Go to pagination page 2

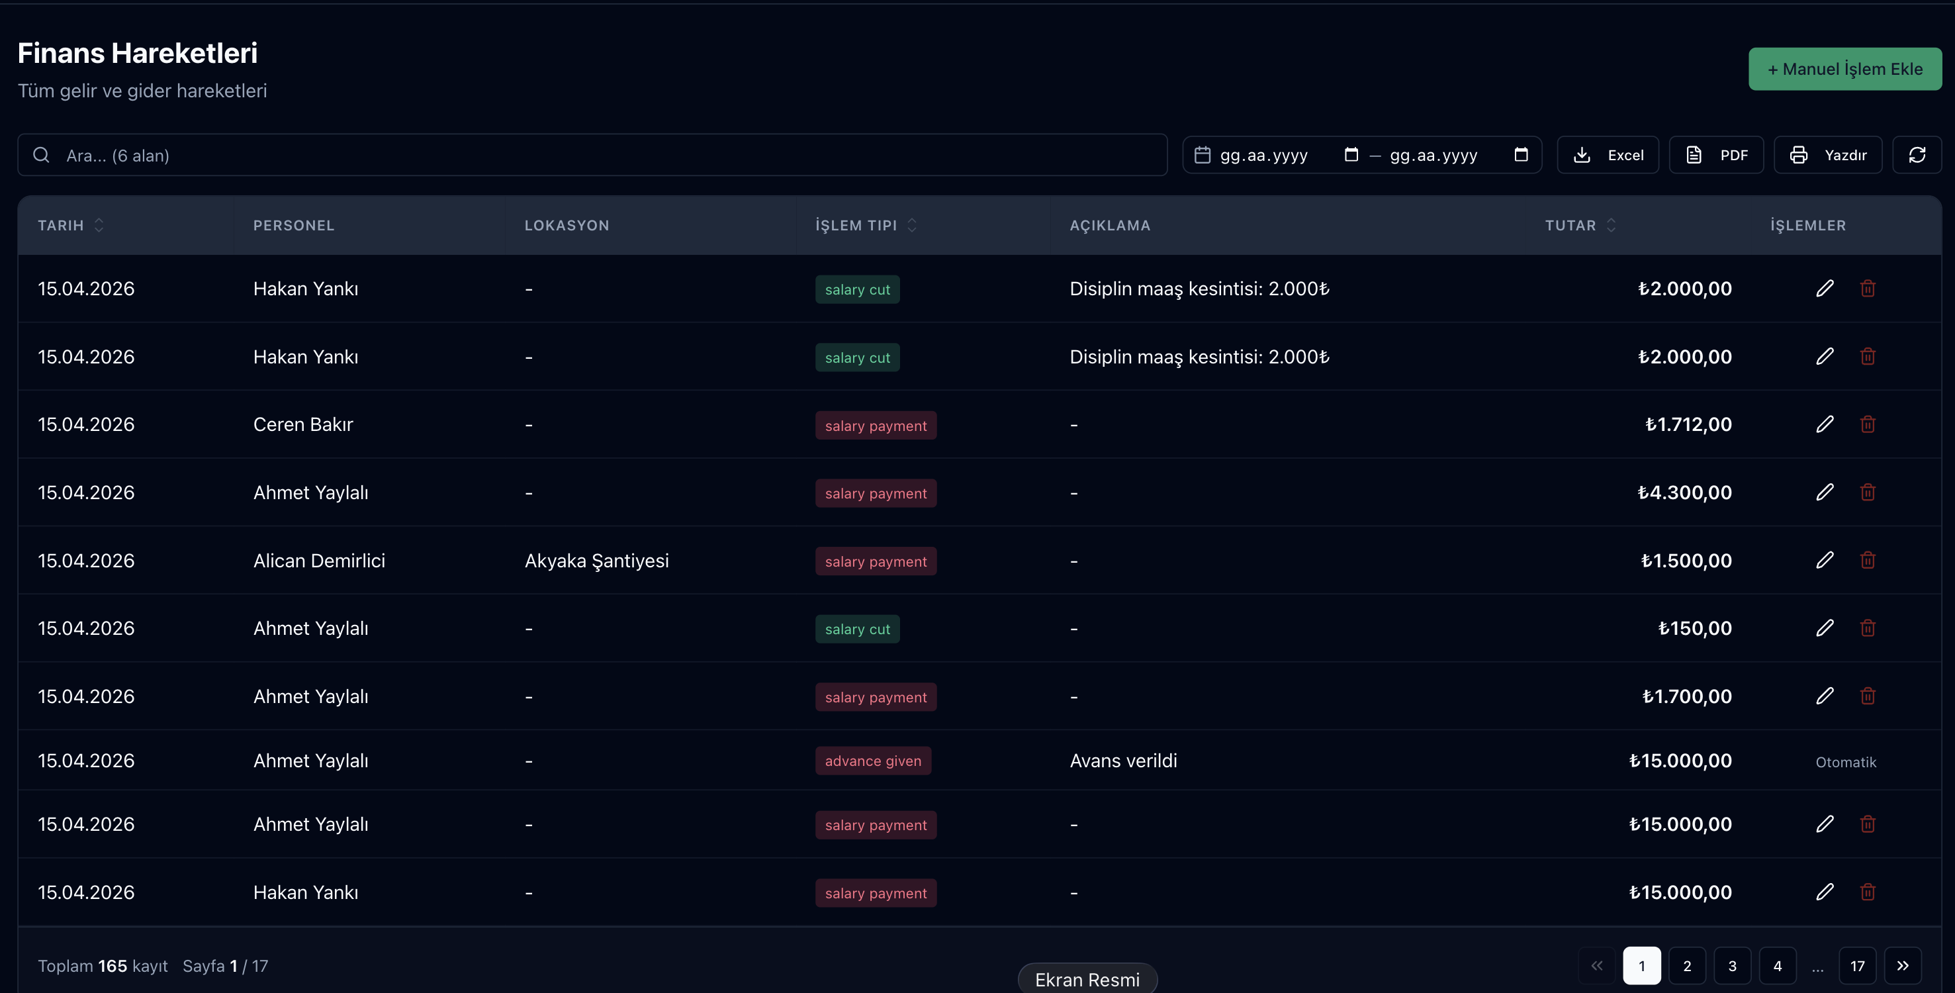[x=1686, y=966]
